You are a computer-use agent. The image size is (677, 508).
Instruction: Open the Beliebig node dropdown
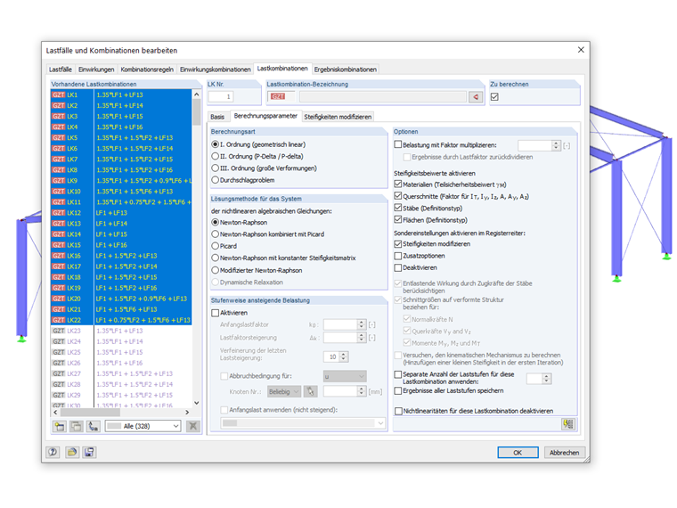click(x=283, y=392)
